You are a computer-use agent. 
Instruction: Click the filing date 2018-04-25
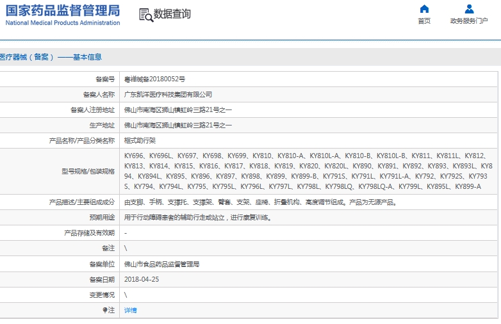click(x=142, y=279)
